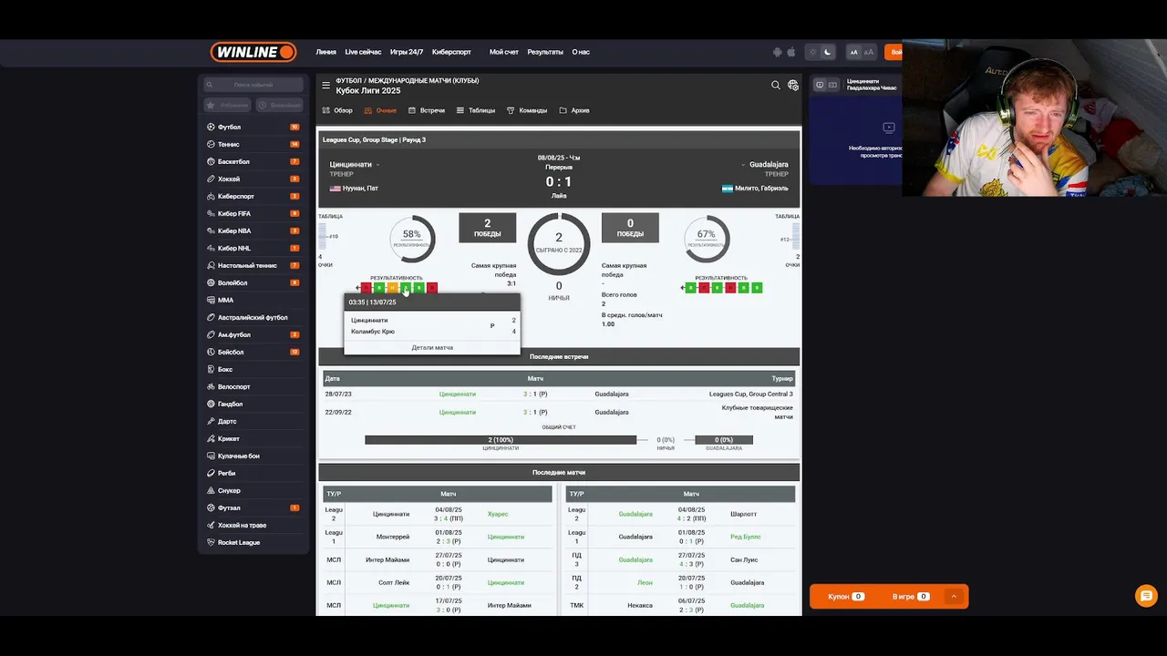1167x656 pixels.
Task: Switch to light theme sun icon
Action: coord(813,52)
